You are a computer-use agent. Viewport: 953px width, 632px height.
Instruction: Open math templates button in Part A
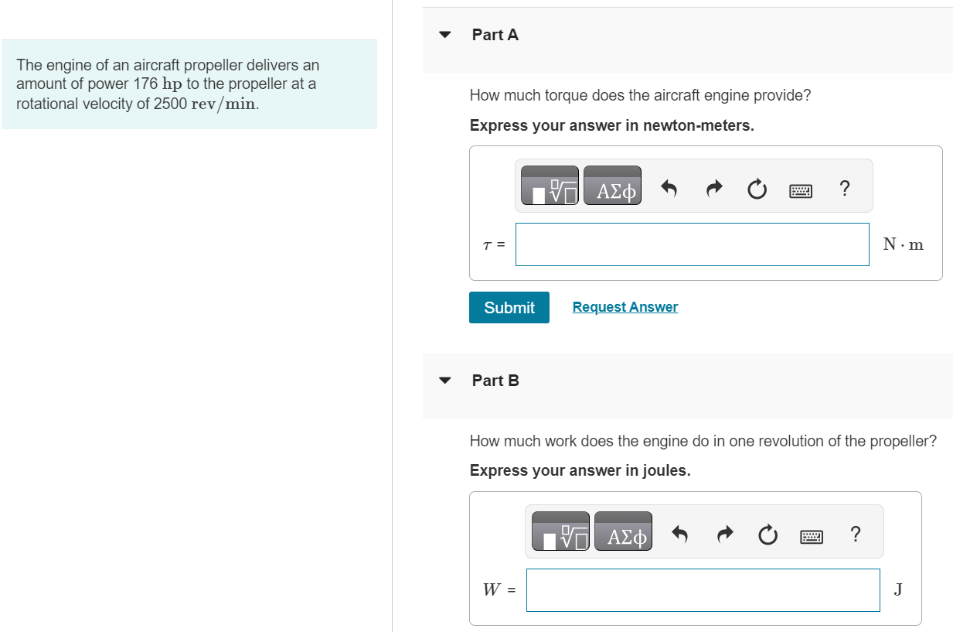pyautogui.click(x=550, y=186)
